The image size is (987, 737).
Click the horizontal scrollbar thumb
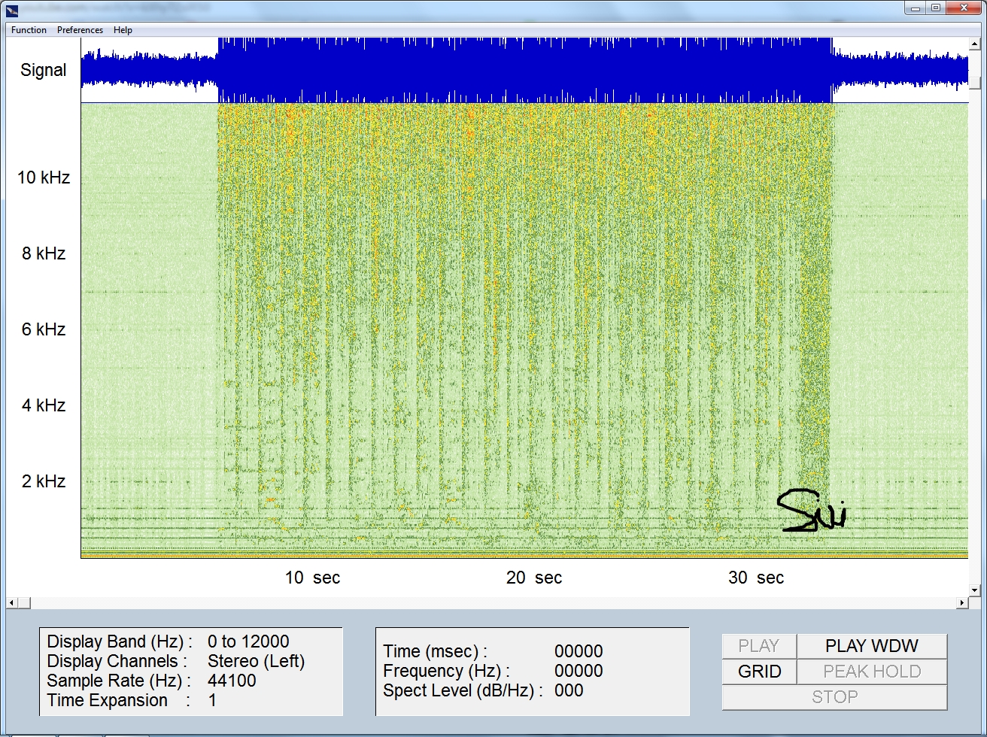(x=24, y=603)
